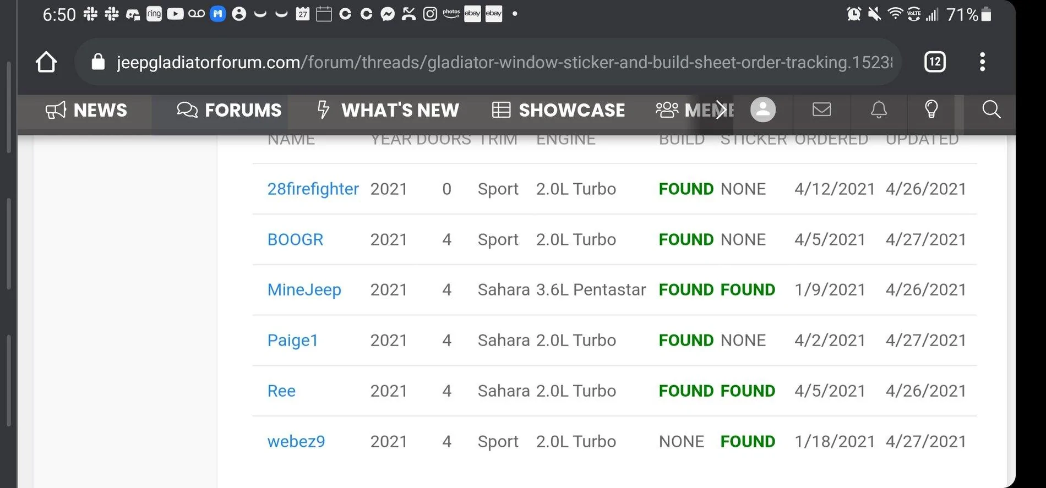Select Paige1's ordered date 4/2/2021
This screenshot has height=488, width=1046.
830,341
